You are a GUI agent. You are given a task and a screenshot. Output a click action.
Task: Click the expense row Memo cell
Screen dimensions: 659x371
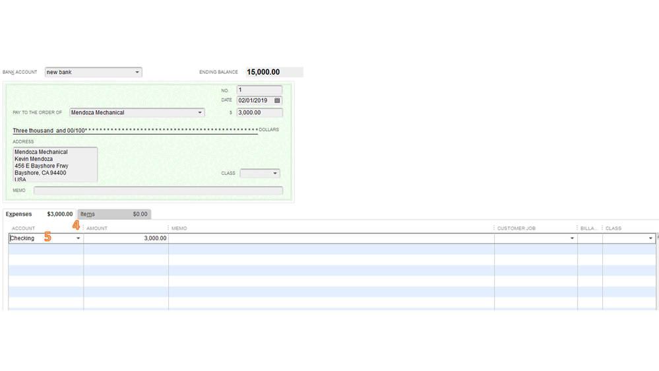click(x=331, y=238)
